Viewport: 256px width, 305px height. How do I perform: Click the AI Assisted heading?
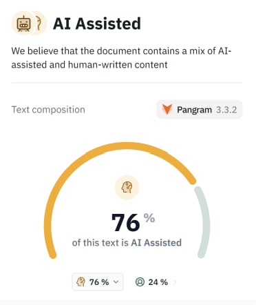pyautogui.click(x=97, y=23)
